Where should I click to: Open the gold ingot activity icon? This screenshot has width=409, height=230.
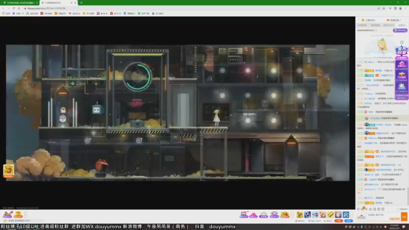tap(285, 215)
